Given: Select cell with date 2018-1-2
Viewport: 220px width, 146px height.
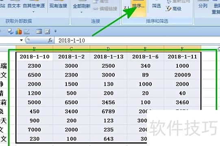Looking at the screenshot, I should pyautogui.click(x=72, y=57).
